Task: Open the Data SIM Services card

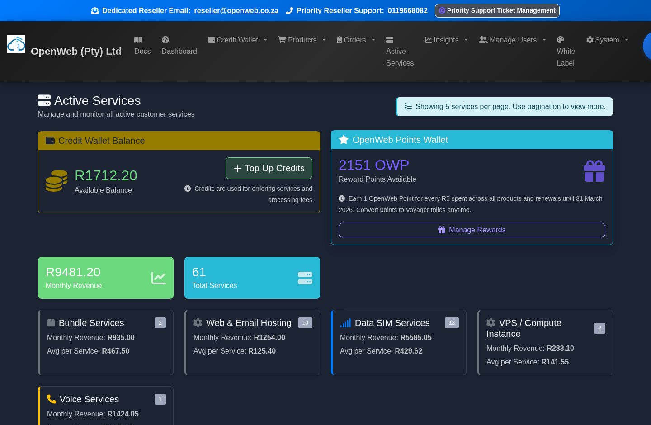Action: pos(399,342)
